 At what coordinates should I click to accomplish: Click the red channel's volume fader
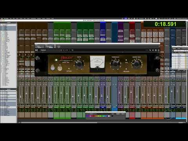click(x=131, y=92)
